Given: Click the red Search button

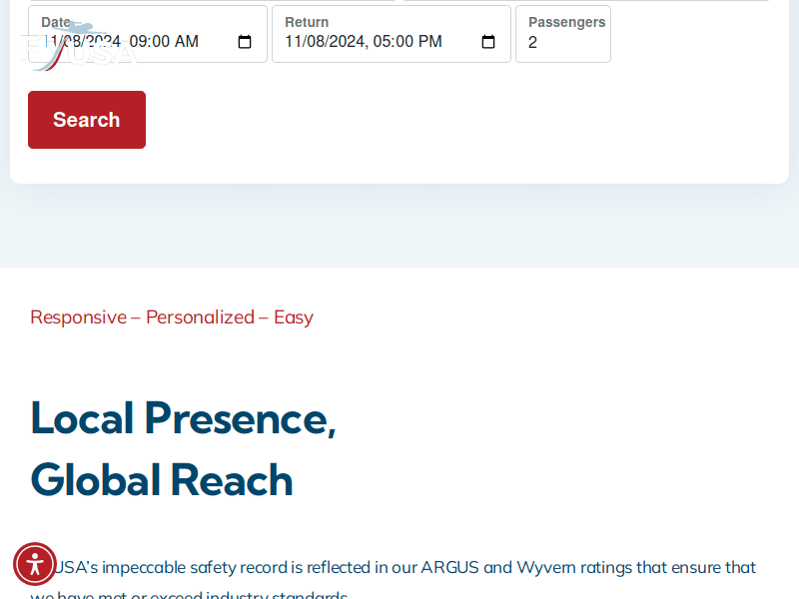Looking at the screenshot, I should (x=87, y=120).
